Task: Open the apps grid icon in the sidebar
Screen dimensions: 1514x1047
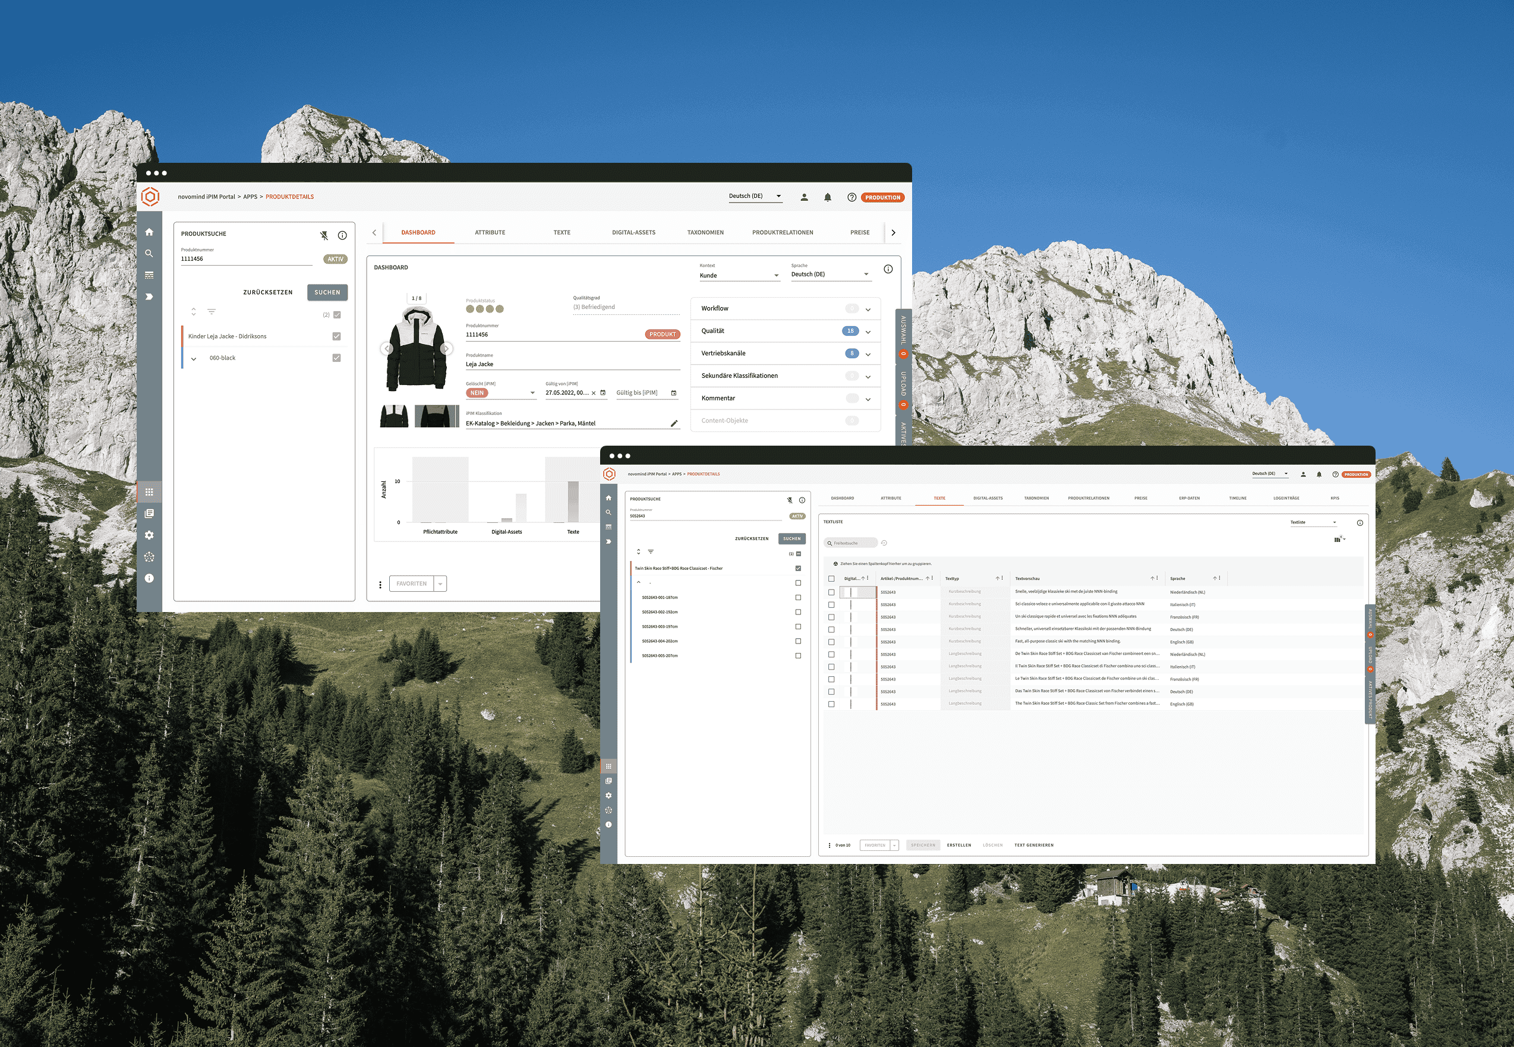Action: point(149,492)
